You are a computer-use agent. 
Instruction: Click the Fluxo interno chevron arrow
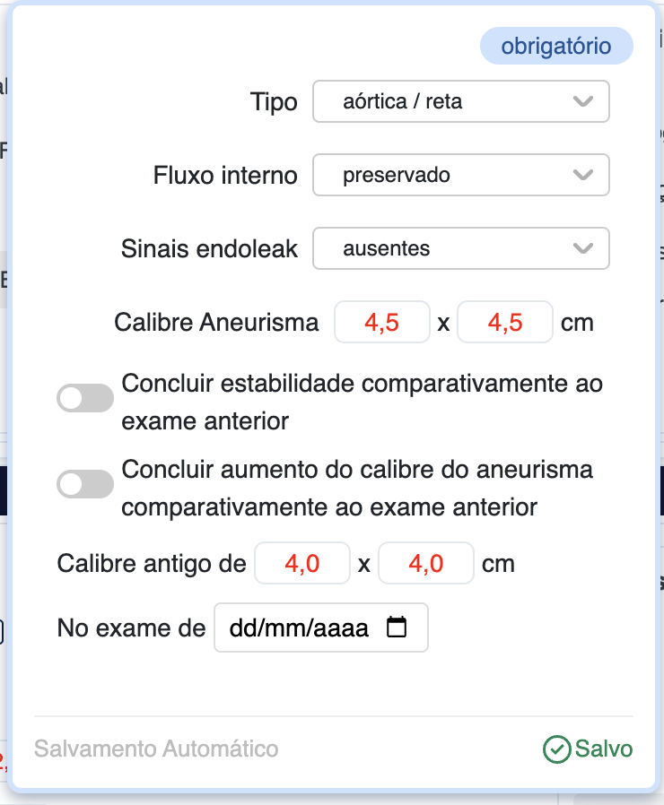tap(583, 175)
